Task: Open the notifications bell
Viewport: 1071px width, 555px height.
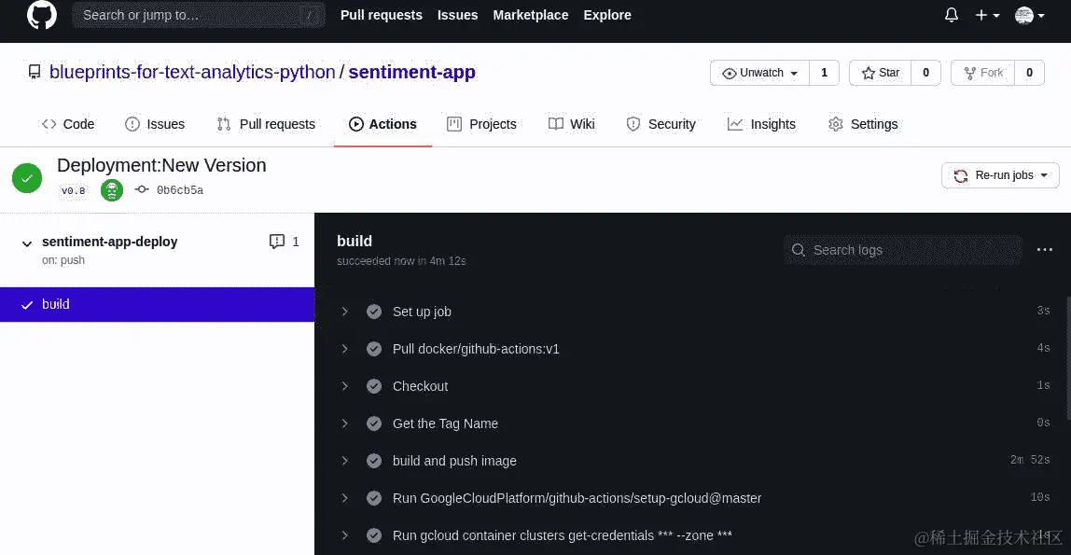Action: [952, 15]
